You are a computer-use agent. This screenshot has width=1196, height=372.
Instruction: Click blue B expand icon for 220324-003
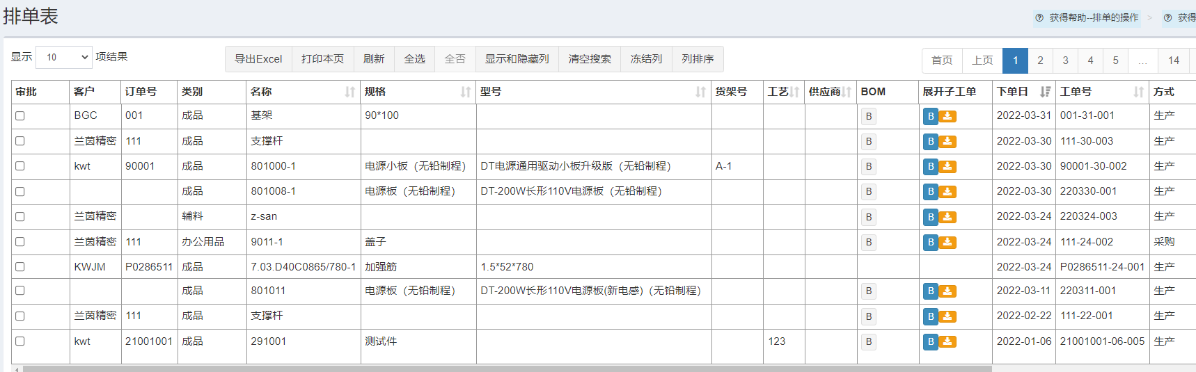click(x=930, y=217)
